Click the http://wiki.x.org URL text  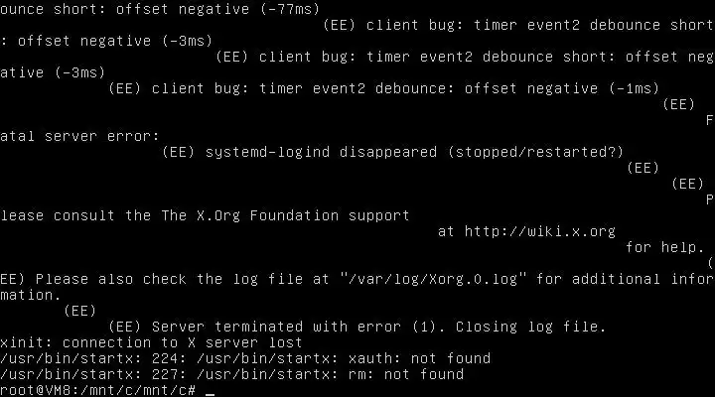540,231
